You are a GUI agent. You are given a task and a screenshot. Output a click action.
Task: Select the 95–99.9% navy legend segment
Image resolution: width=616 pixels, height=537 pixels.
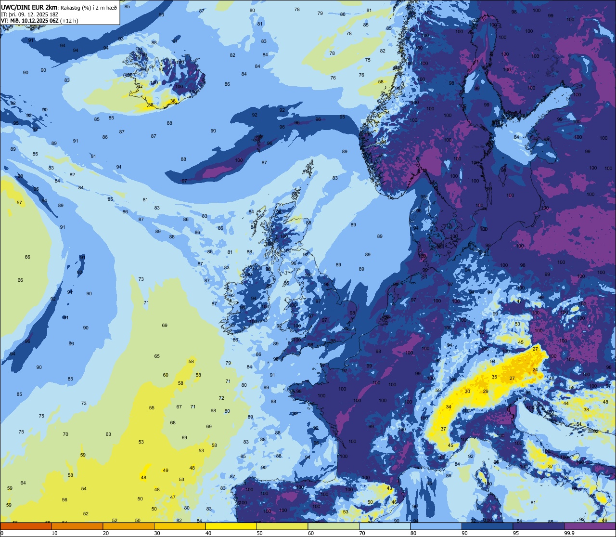539,526
